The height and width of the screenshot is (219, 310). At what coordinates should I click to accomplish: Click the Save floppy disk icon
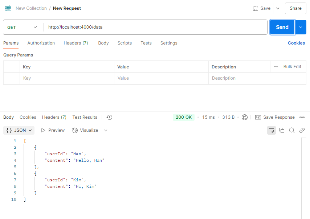256,8
